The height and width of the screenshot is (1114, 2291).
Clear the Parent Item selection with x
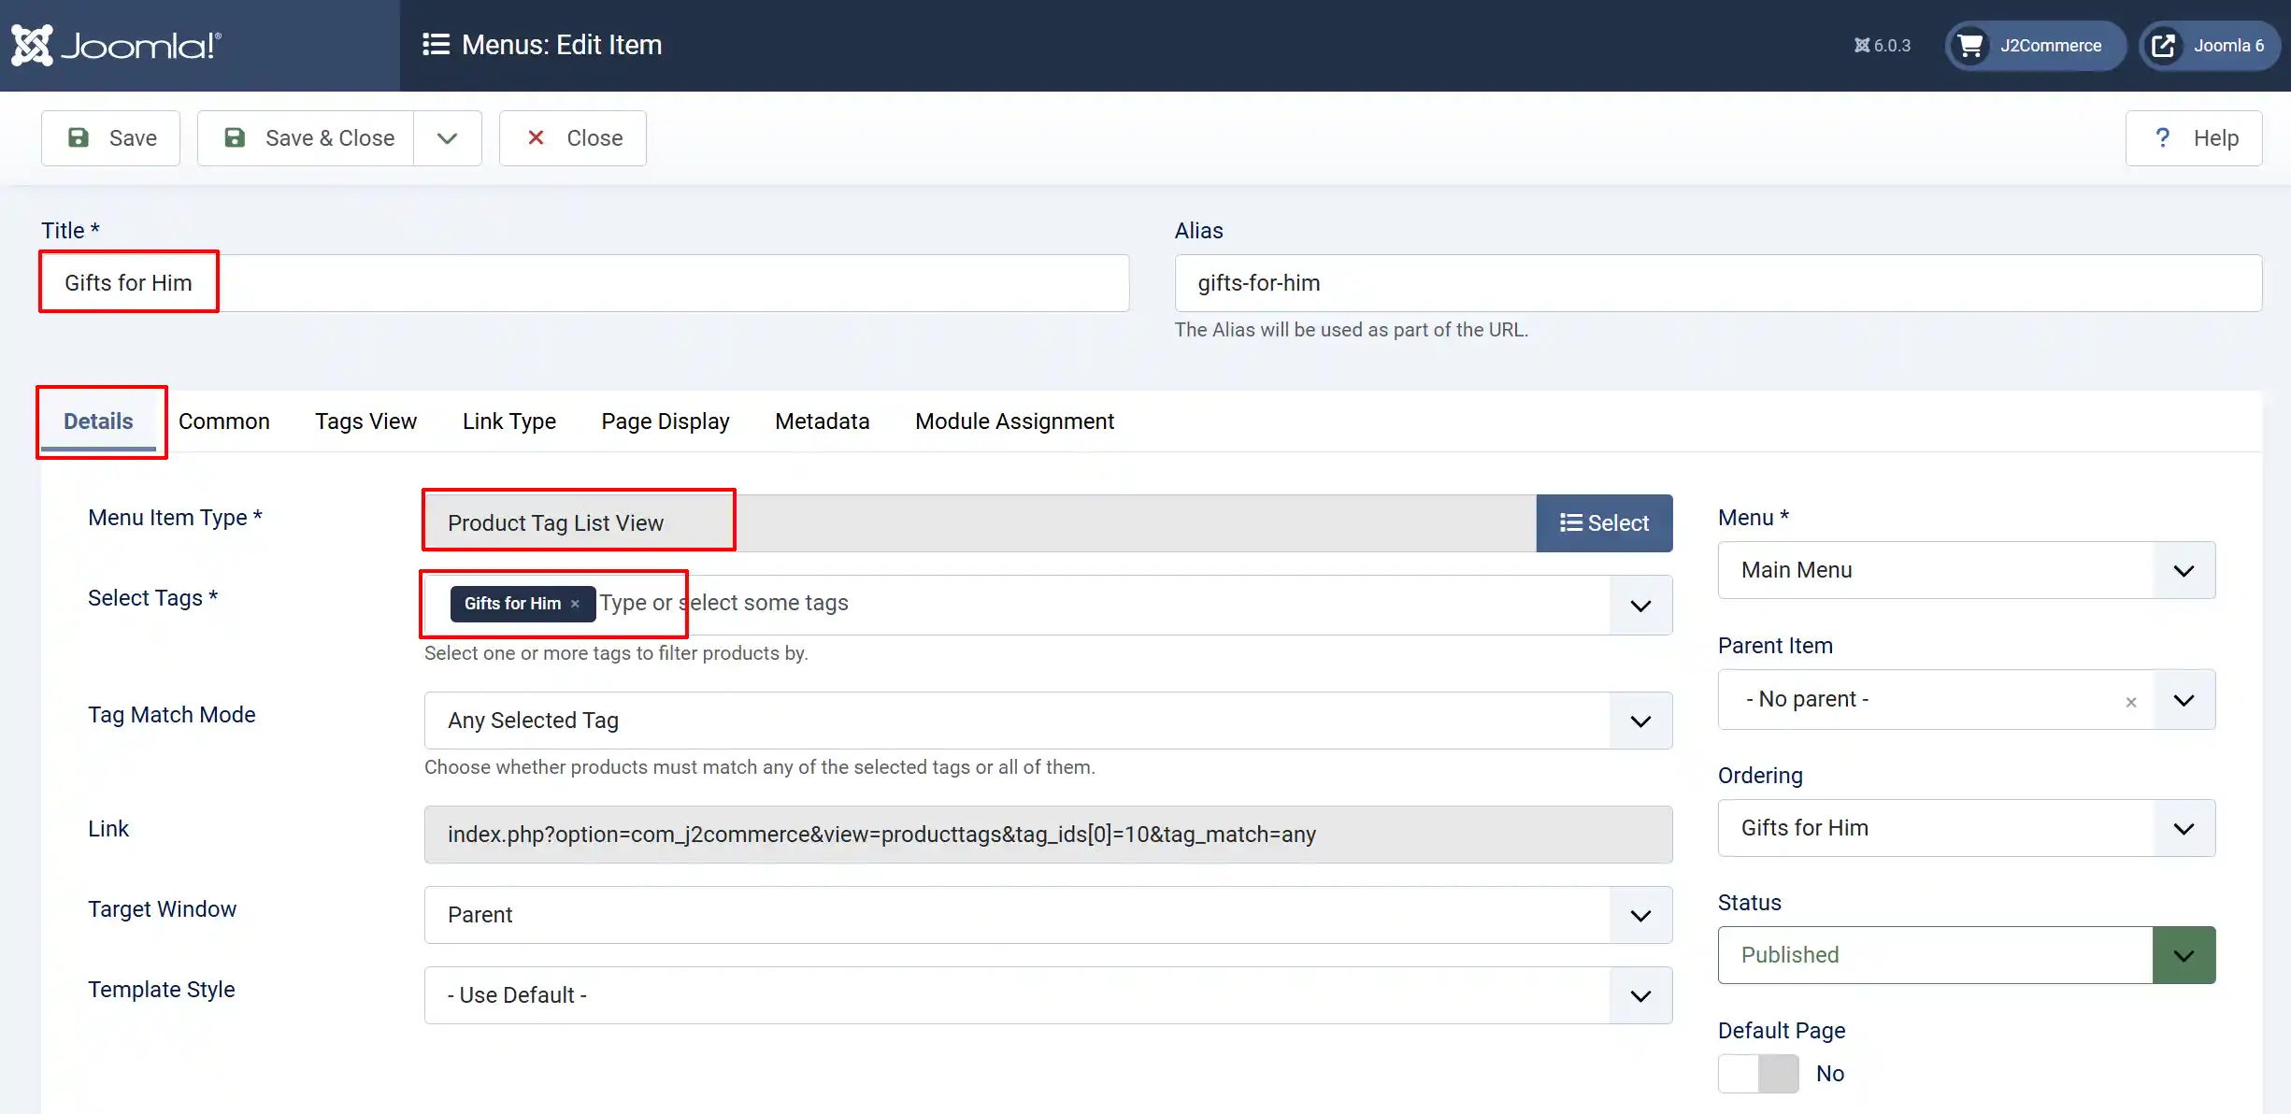click(x=2131, y=702)
